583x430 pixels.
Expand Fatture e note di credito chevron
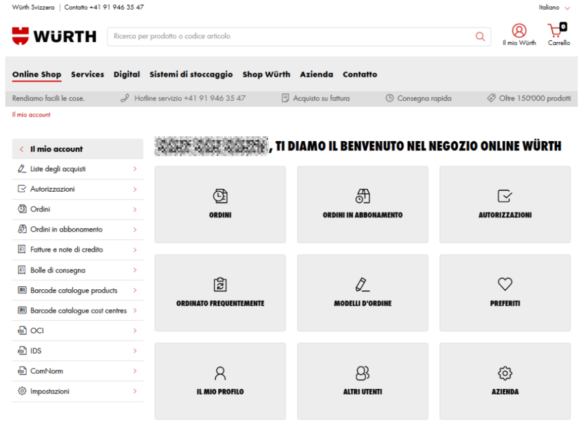click(x=135, y=250)
